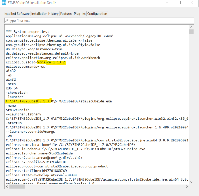This screenshot has width=199, height=196.
Task: Open the Installed Software tab
Action: pyautogui.click(x=17, y=14)
